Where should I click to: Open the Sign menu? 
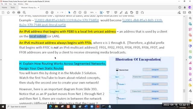(15, 4)
